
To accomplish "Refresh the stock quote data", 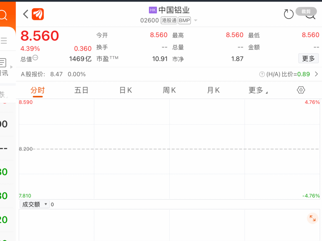I will click(289, 14).
